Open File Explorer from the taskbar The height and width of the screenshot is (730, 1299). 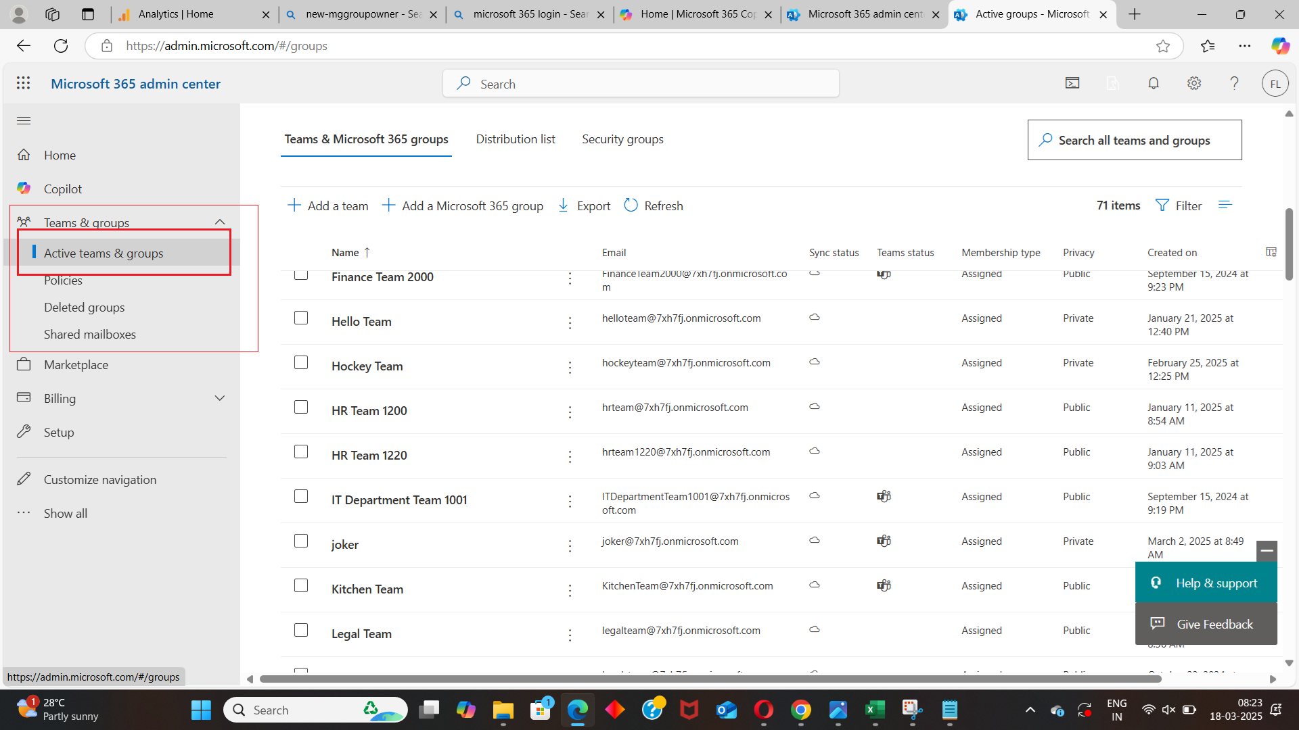click(503, 710)
